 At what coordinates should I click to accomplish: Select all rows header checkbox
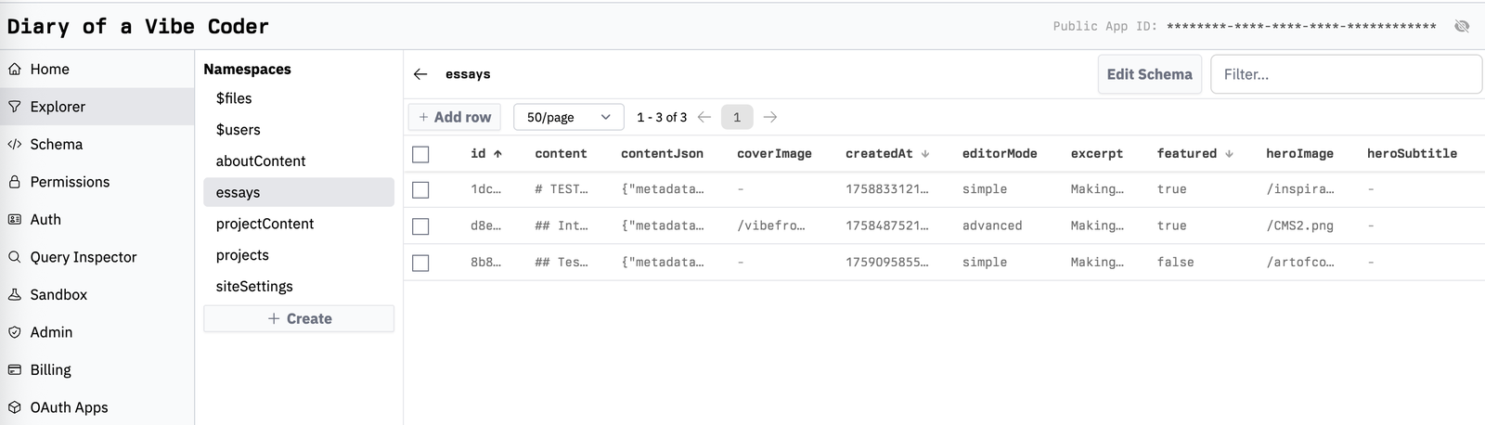point(420,154)
